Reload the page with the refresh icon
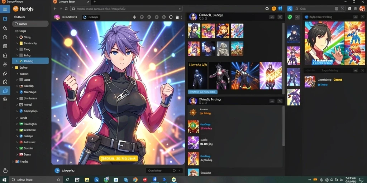This screenshot has width=367, height=183. point(66,9)
